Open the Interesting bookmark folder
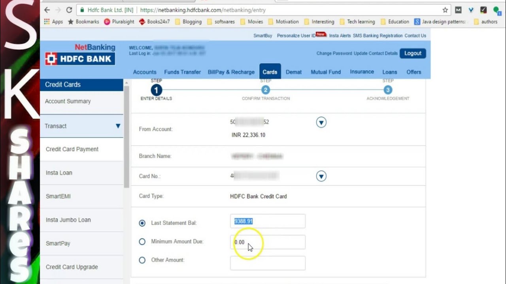 [319, 22]
